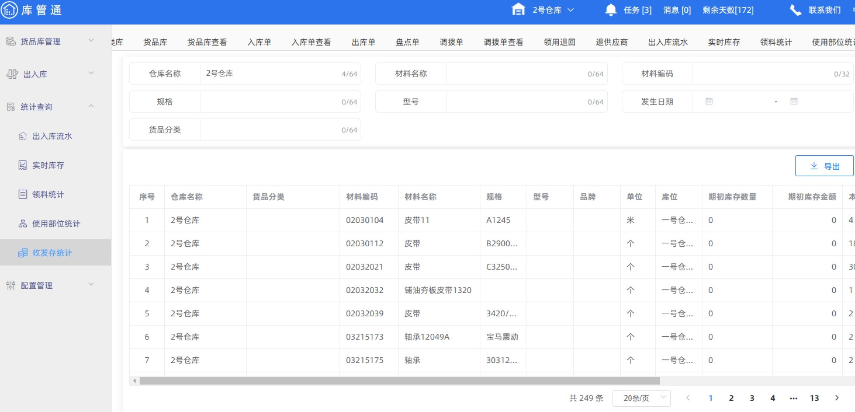Click the download icon in 导出 button
The image size is (855, 412).
(x=814, y=166)
